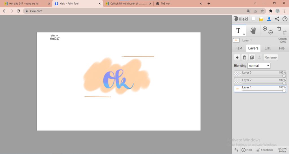289x154 pixels.
Task: Select Layer 2 in the layer list
Action: [x=260, y=82]
